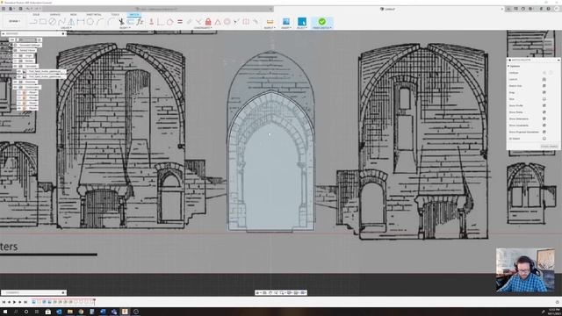This screenshot has height=316, width=562.
Task: Apply the Symmetry constraint
Action: 246,22
